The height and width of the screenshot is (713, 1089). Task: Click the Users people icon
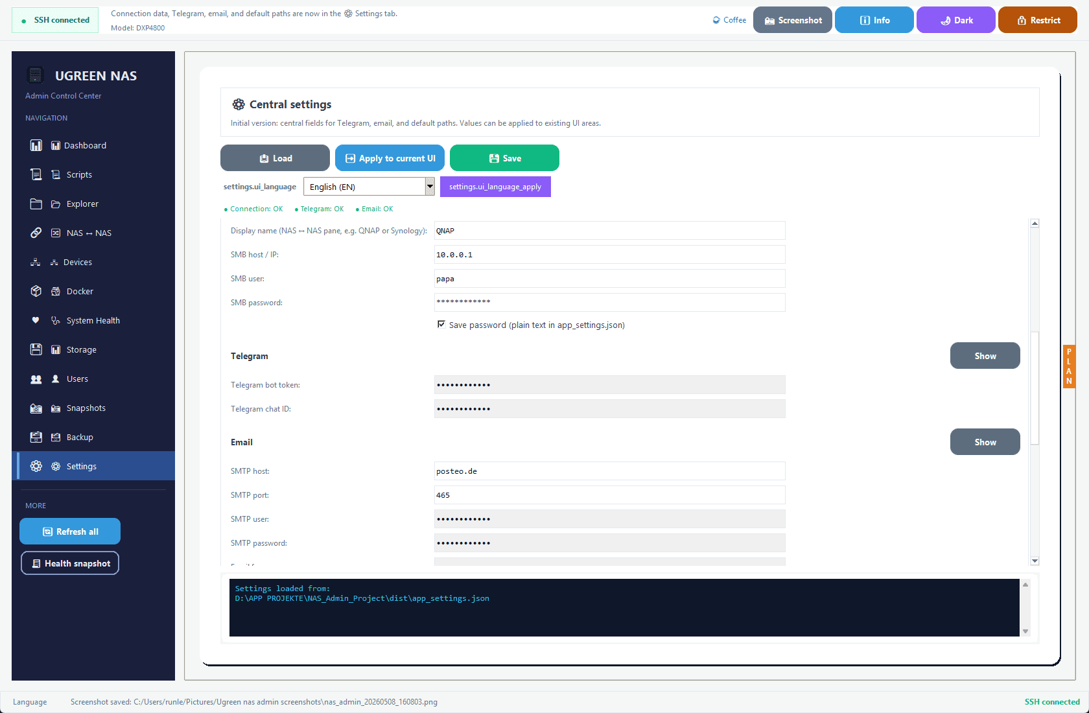pos(36,379)
